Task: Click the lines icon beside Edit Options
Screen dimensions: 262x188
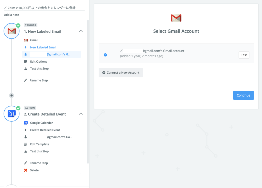Action: tap(26, 62)
